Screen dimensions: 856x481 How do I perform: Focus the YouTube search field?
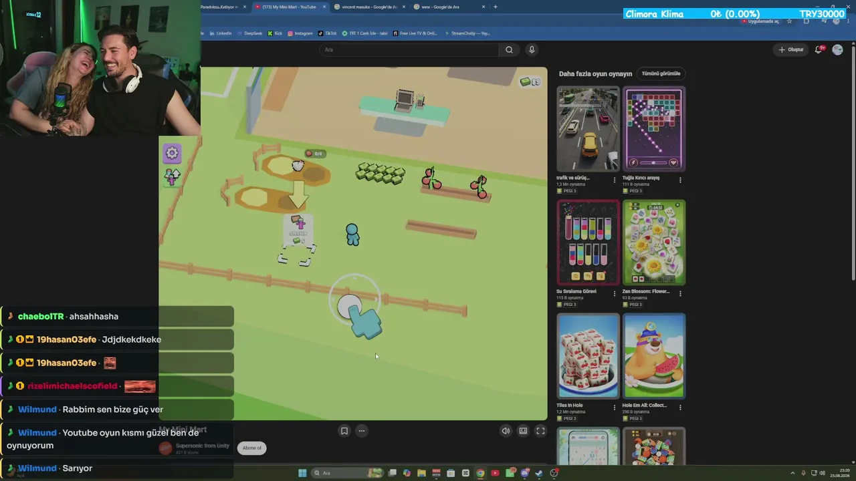[x=409, y=49]
